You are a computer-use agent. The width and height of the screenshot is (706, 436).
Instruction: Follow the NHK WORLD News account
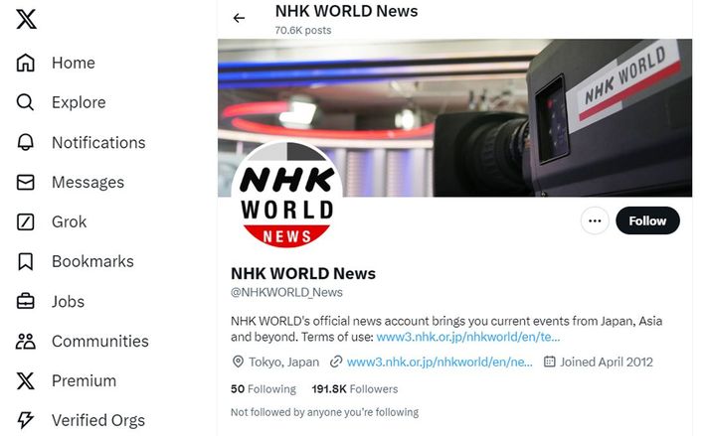(647, 220)
